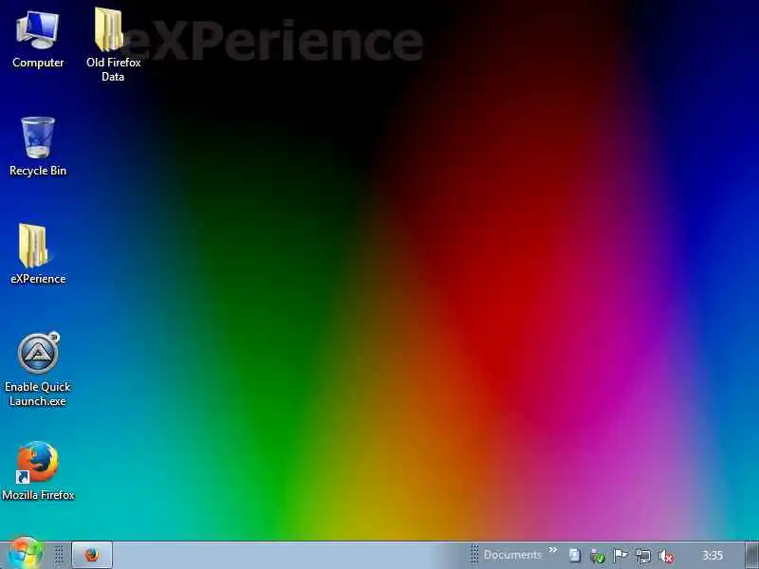Viewport: 759px width, 569px height.
Task: Open the Documents toolbar on taskbar
Action: coord(512,555)
